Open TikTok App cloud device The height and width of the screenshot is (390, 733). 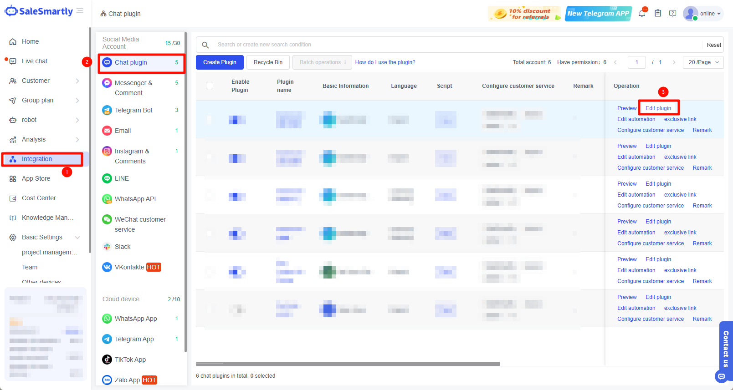pos(130,360)
